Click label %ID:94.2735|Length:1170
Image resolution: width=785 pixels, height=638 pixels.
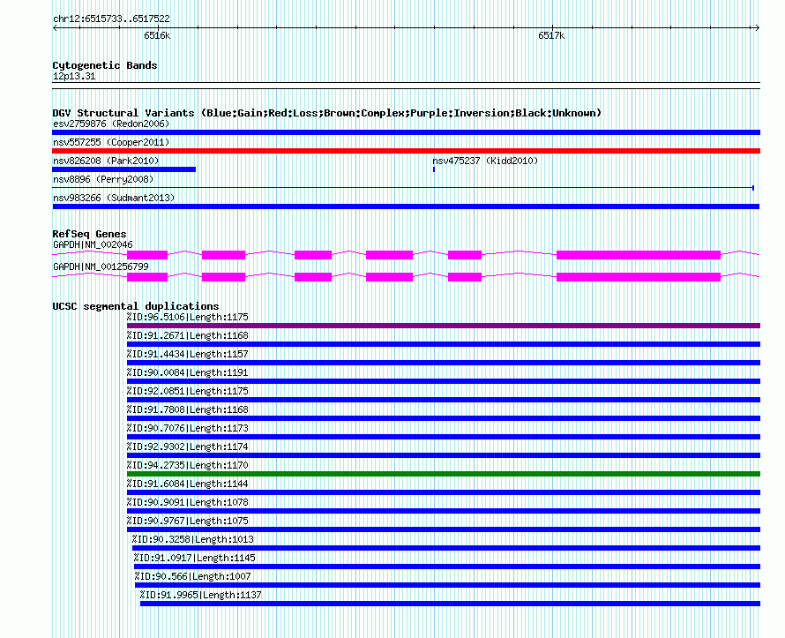(x=187, y=465)
